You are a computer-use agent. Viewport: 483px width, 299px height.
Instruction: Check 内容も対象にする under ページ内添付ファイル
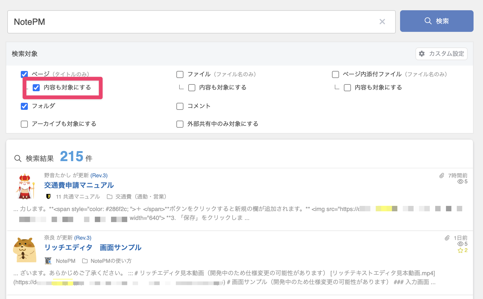[x=347, y=87]
